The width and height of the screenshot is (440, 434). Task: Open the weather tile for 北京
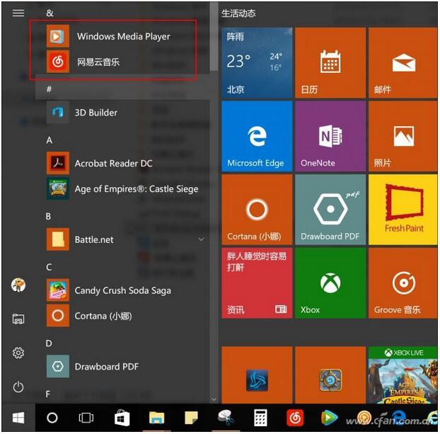pos(256,63)
